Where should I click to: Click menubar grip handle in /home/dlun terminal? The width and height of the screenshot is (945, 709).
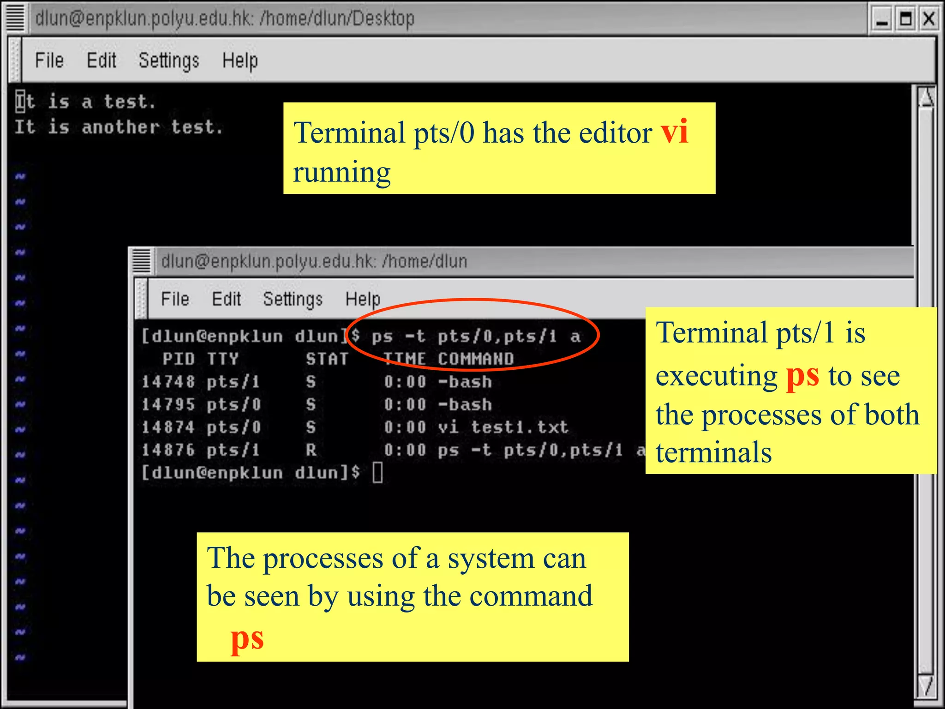coord(141,299)
